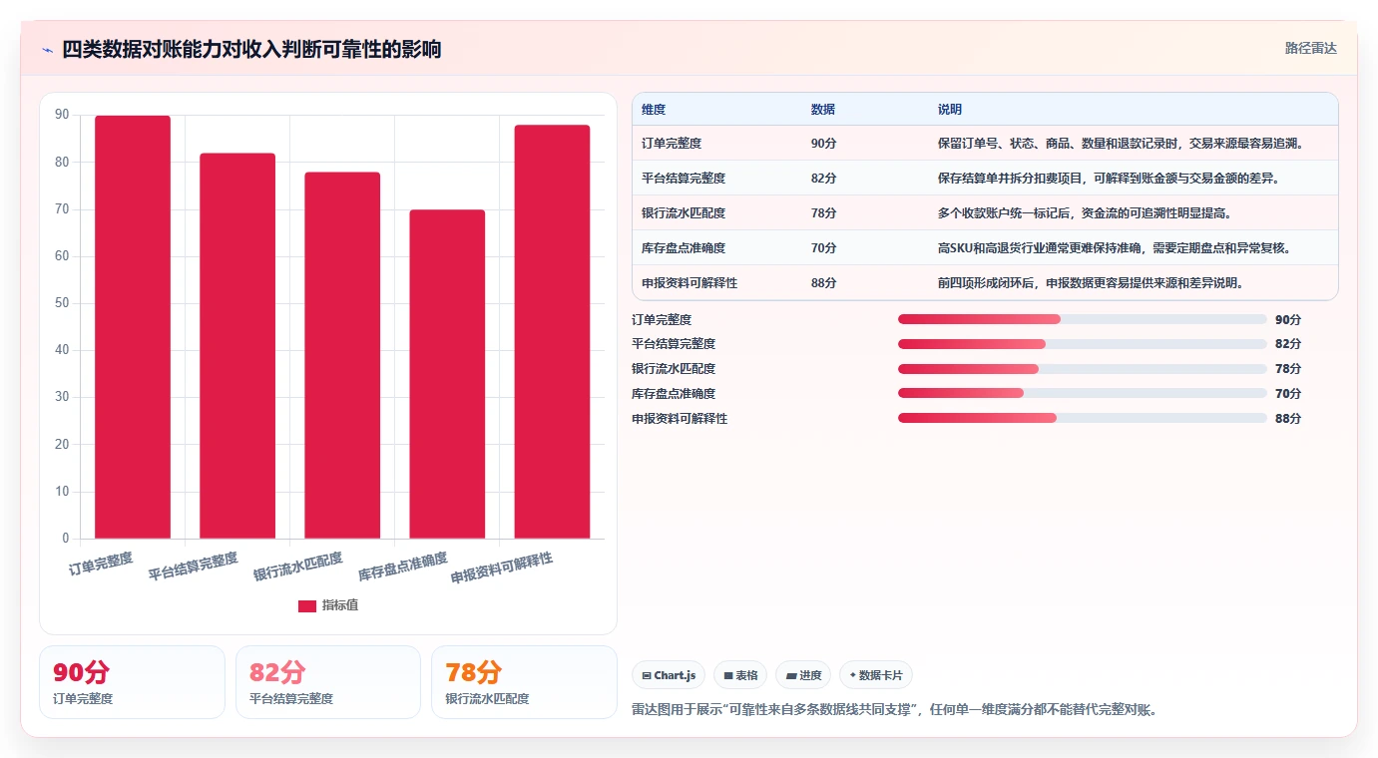Toggle the 指标值 legend swatch
This screenshot has height=758, width=1378.
point(307,605)
